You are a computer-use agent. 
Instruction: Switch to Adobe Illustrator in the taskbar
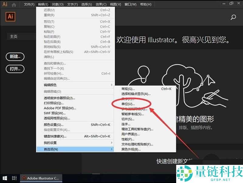[41, 178]
